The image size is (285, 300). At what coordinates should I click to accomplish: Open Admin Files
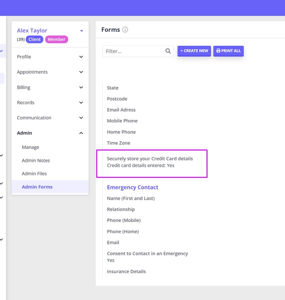(x=34, y=174)
